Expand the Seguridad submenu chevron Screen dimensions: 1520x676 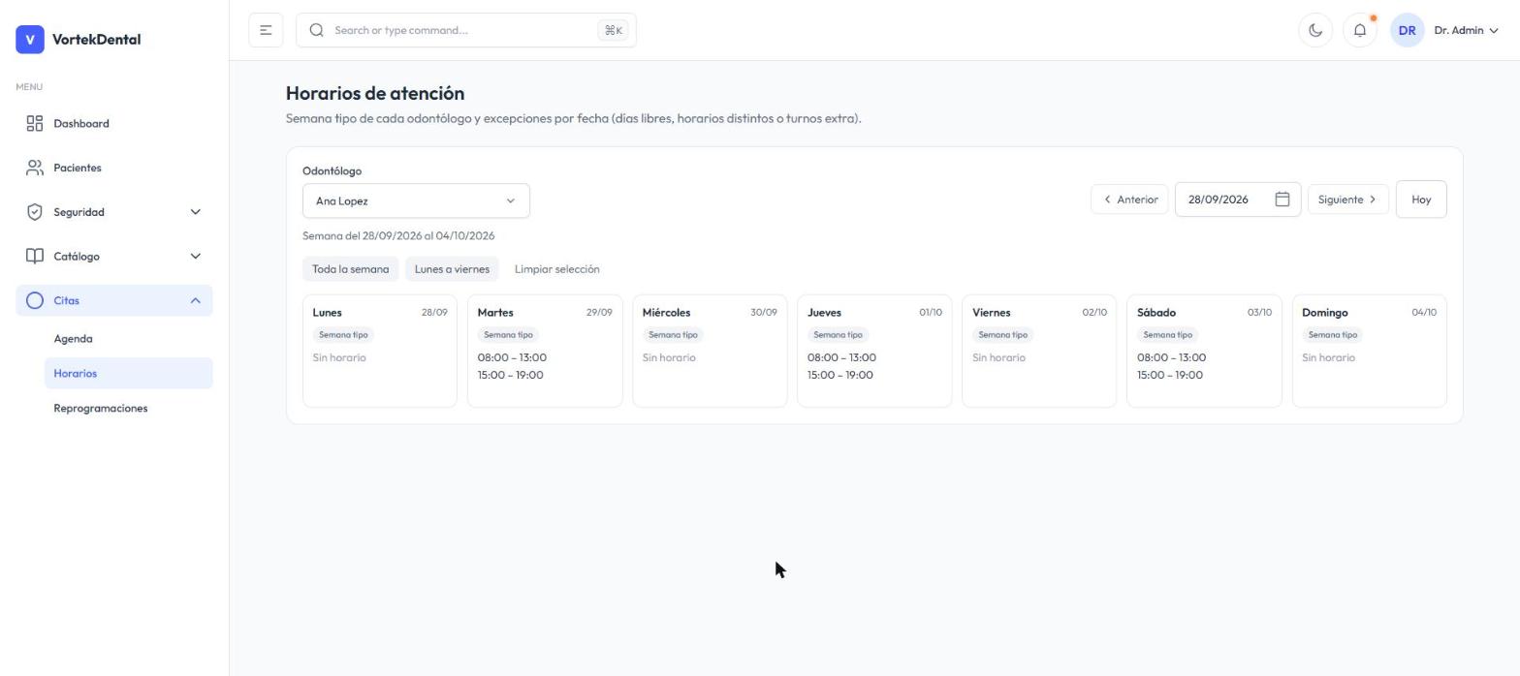click(195, 212)
